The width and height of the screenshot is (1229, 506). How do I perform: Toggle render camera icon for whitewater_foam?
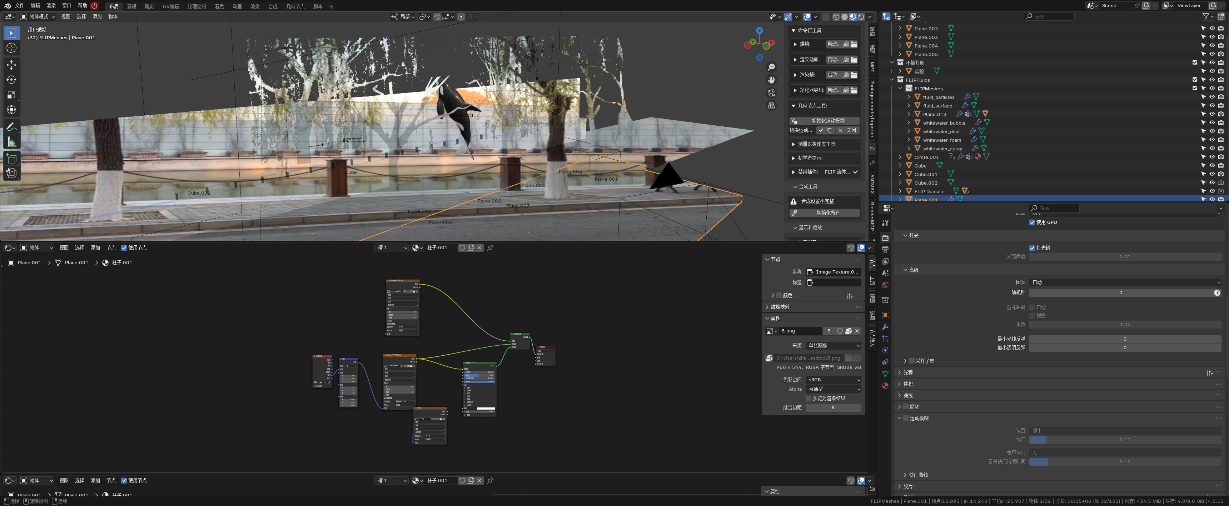point(1221,140)
